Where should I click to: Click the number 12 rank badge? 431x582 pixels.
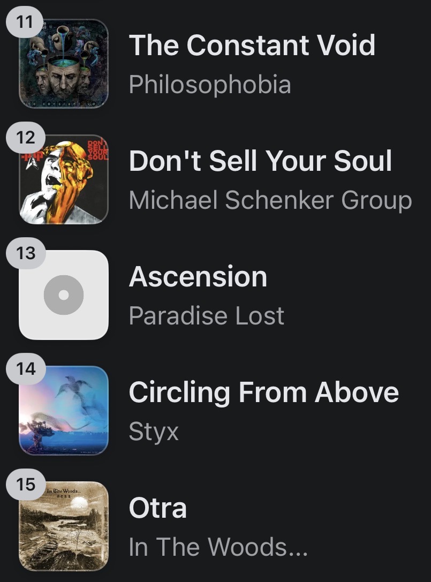25,138
